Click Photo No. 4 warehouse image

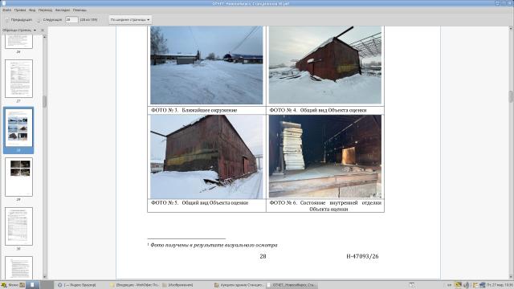[325, 65]
